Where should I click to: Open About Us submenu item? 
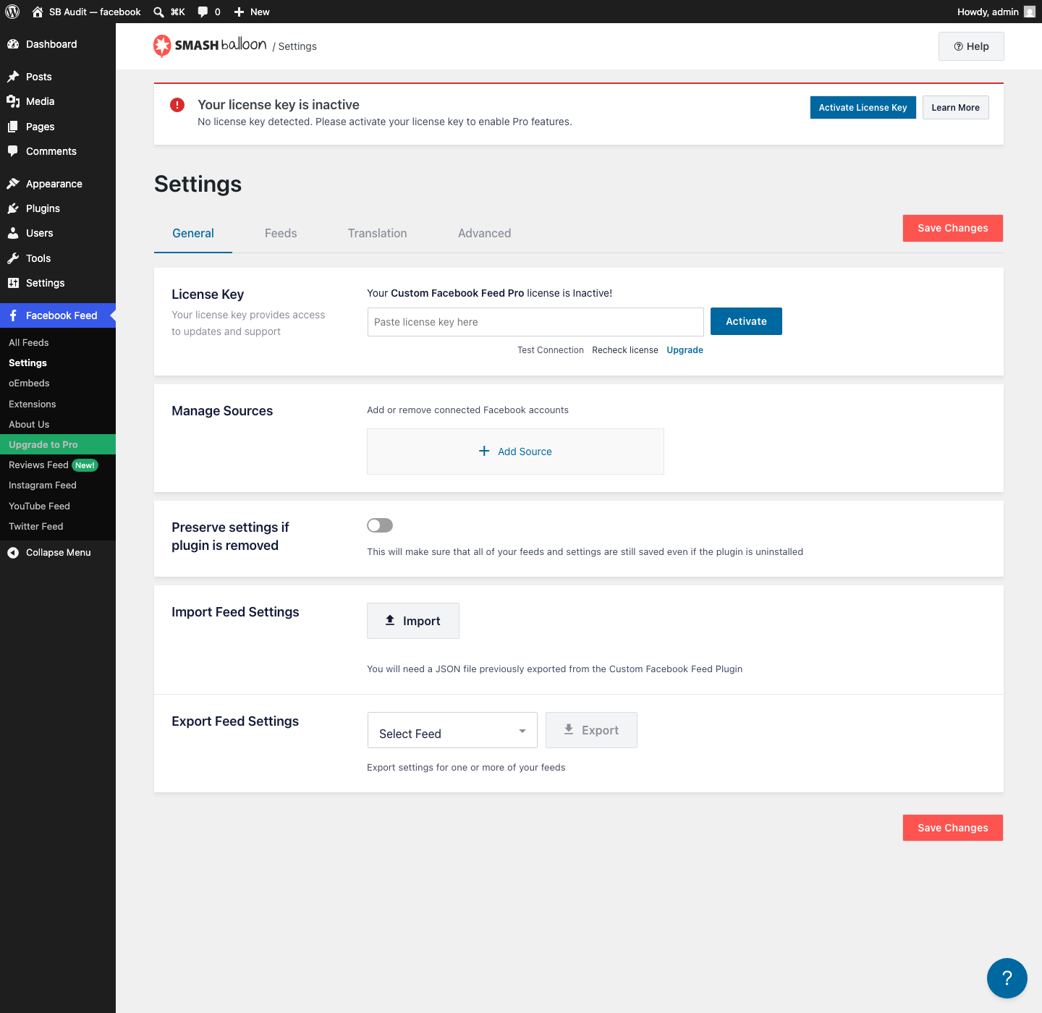(58, 425)
